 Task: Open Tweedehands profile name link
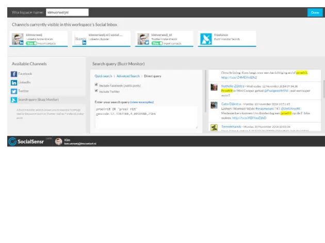tap(231, 127)
